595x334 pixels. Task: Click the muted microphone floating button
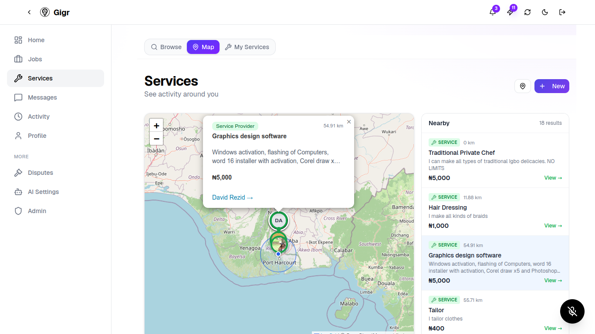pyautogui.click(x=572, y=311)
